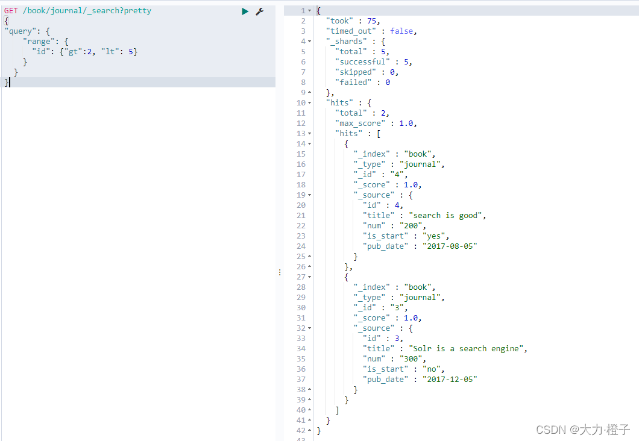
Task: Click the "successful" : 5 line
Action: click(373, 62)
